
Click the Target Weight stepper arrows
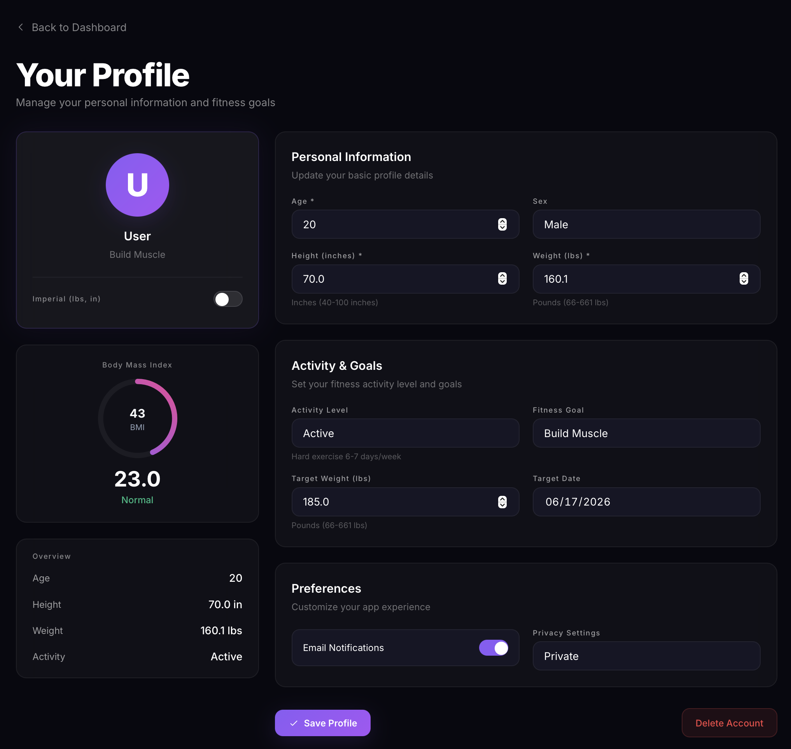(x=502, y=502)
